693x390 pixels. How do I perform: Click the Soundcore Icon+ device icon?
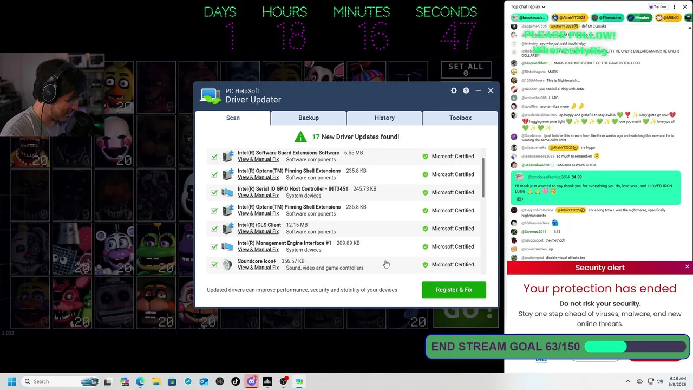click(227, 264)
